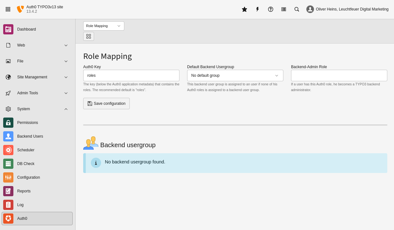Open the search magnifier icon
The image size is (394, 230).
click(x=297, y=9)
